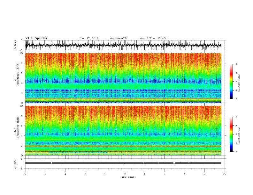Click the "station=ATH" label
Screen dimensions: 253x195
click(x=119, y=38)
